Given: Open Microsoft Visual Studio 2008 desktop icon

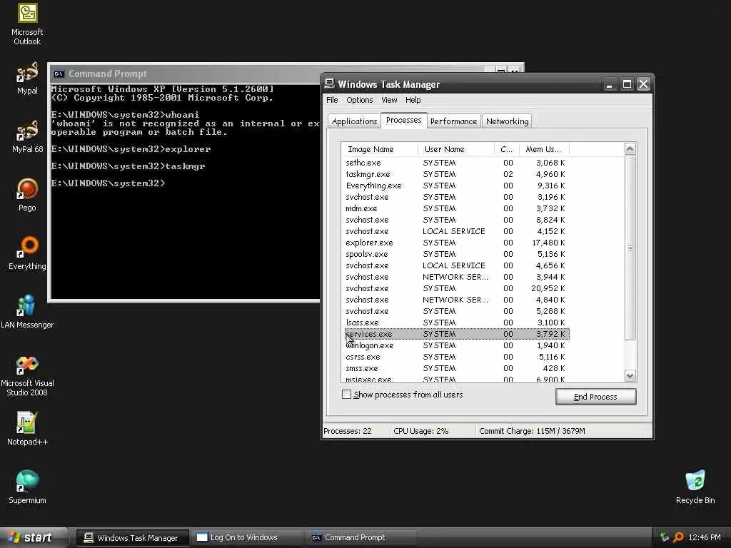Looking at the screenshot, I should pos(27,375).
